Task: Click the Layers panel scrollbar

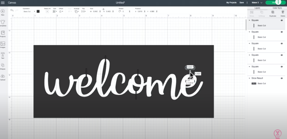Action: click(x=246, y=25)
